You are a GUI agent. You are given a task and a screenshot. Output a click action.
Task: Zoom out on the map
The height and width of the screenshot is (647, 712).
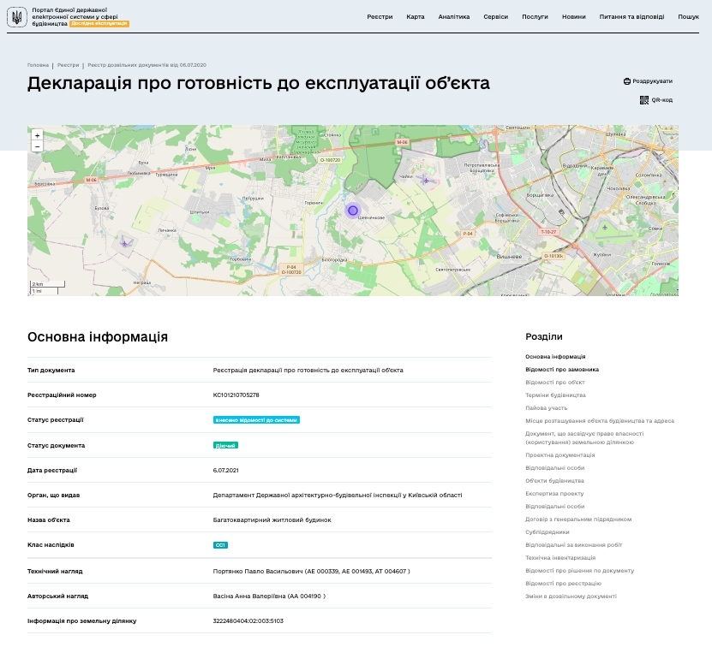click(37, 146)
